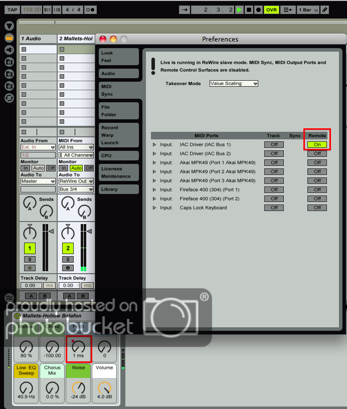The width and height of the screenshot is (347, 409).
Task: Toggle the metronome button beside 4 / 4
Action: tap(90, 10)
